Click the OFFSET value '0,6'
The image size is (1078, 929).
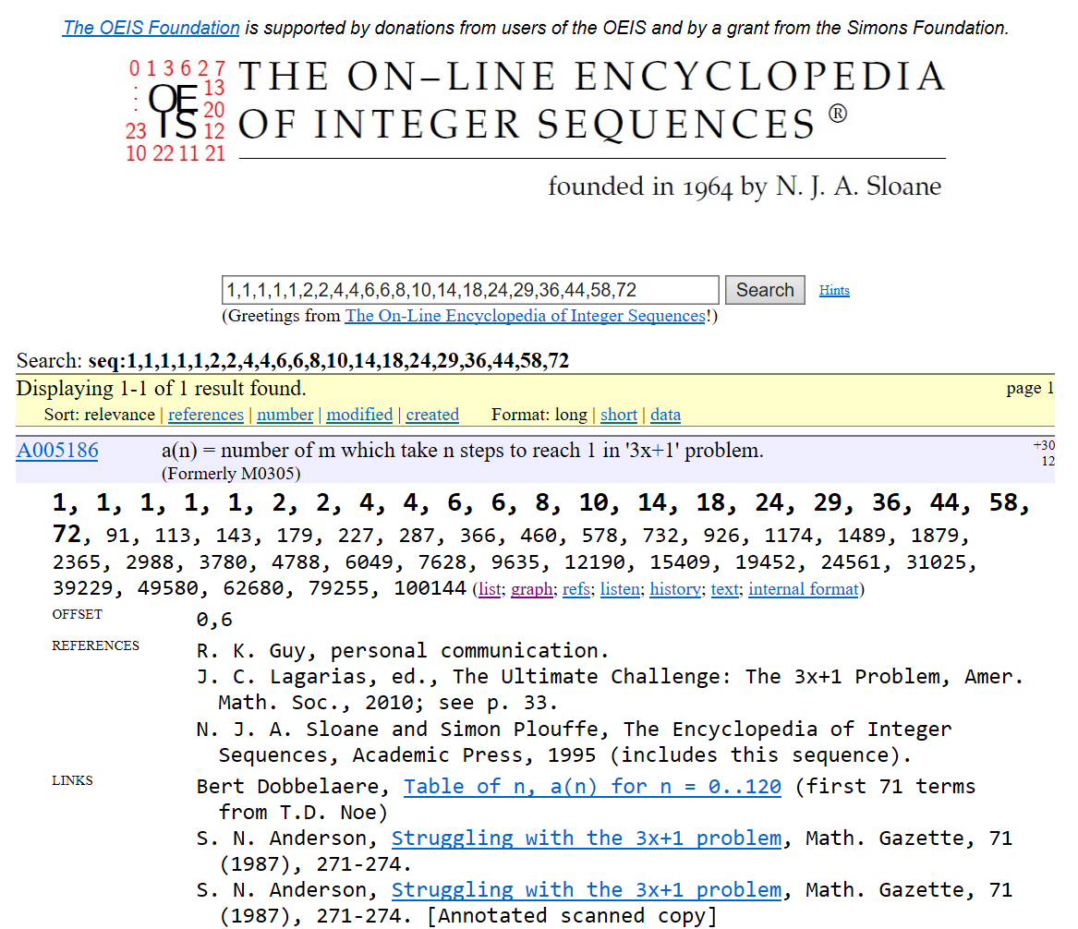coord(213,619)
